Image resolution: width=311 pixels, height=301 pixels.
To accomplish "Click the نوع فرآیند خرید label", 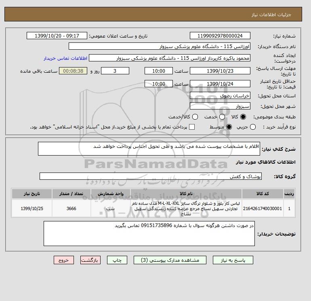I will point(279,127).
